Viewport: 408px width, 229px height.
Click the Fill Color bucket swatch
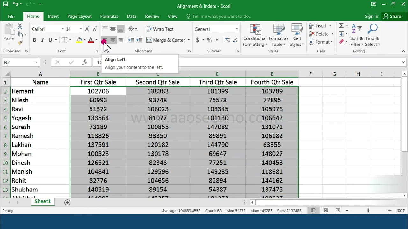pyautogui.click(x=79, y=40)
